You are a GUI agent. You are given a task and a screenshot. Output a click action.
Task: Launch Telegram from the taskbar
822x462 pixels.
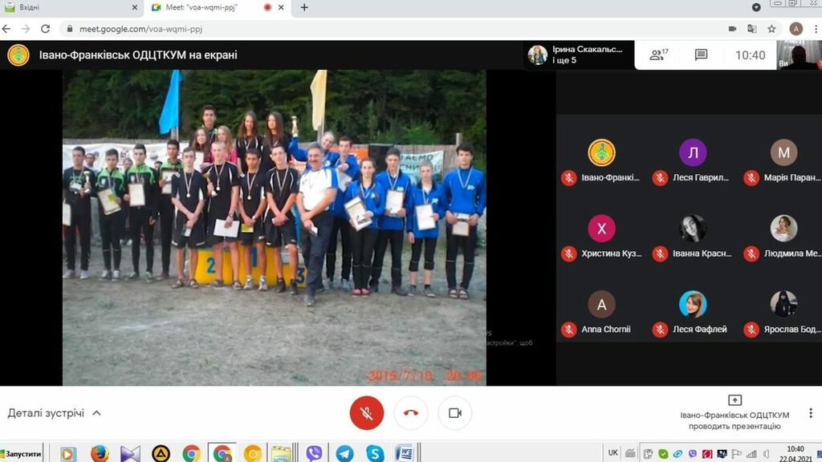344,453
